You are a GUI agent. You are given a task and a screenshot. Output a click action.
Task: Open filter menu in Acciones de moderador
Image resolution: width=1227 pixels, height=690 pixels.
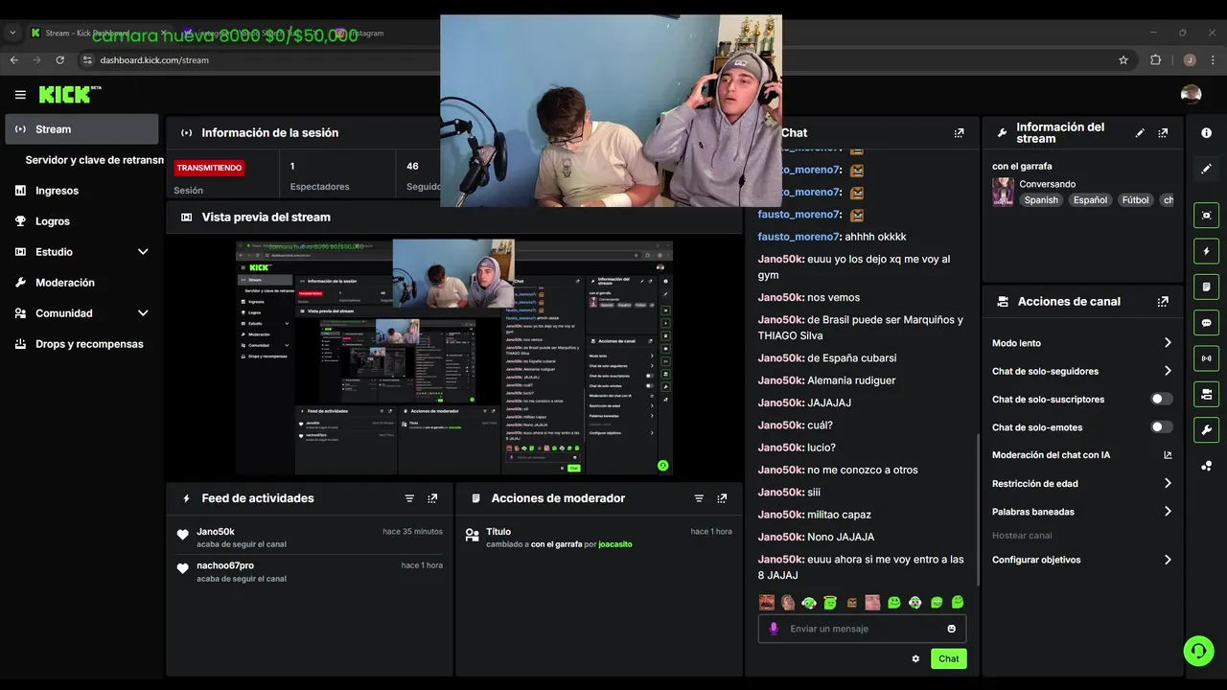pyautogui.click(x=699, y=498)
